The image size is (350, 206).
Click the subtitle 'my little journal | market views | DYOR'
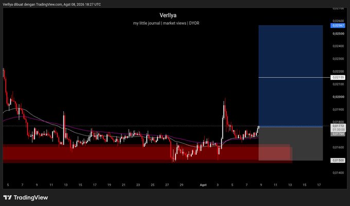166,23
